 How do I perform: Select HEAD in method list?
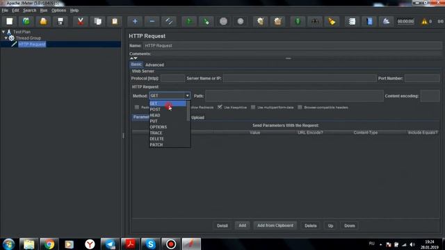[168, 115]
